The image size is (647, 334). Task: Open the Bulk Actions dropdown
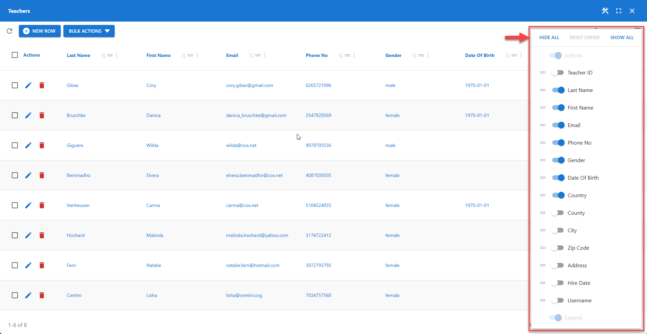(x=89, y=31)
